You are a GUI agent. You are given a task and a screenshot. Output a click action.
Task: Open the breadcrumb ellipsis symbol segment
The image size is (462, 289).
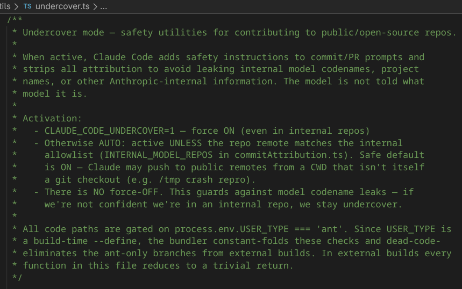[103, 6]
